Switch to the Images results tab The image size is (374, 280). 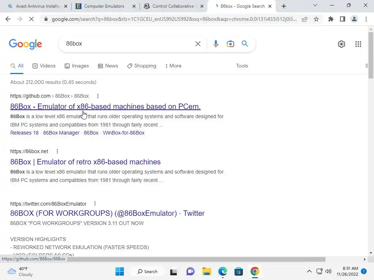coord(77,66)
